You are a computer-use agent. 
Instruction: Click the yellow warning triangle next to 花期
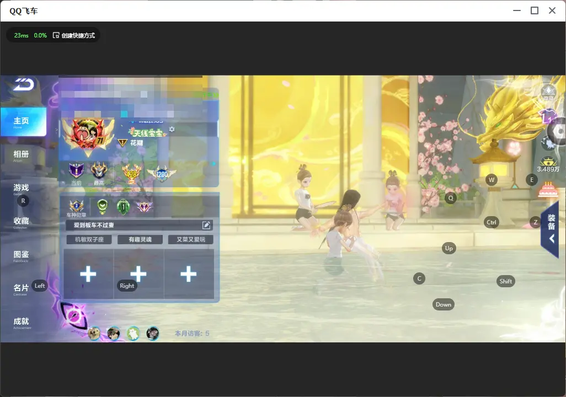tap(122, 143)
